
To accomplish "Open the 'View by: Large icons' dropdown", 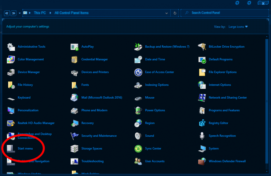I will pos(238,27).
